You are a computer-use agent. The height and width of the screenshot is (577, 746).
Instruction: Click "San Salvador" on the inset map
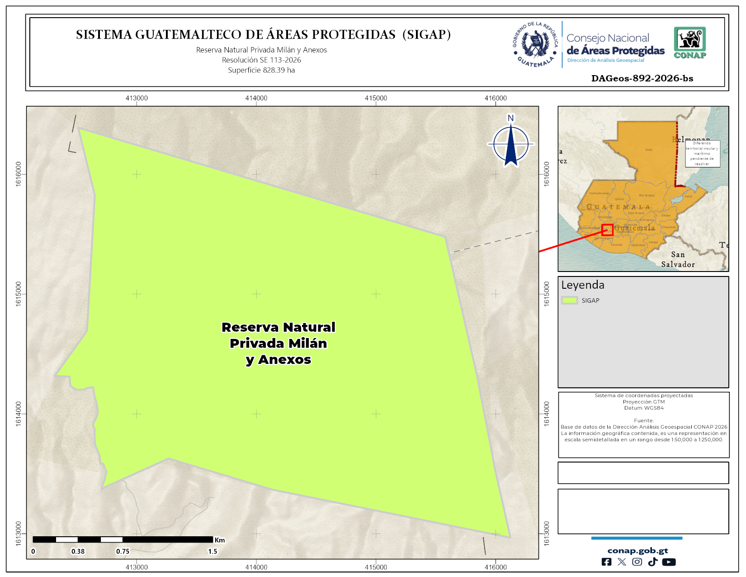[x=678, y=259]
